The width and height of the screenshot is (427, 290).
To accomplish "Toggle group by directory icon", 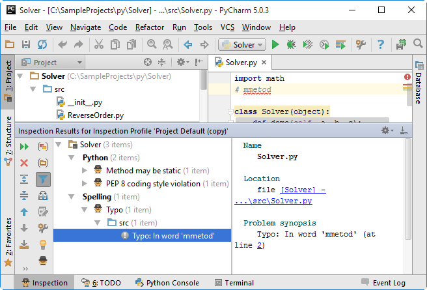I will point(44,163).
